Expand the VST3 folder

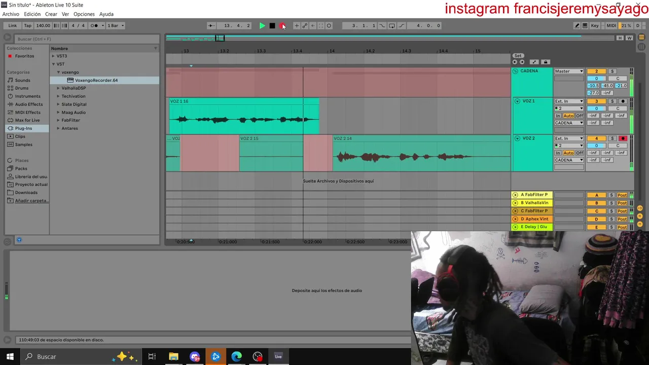53,56
